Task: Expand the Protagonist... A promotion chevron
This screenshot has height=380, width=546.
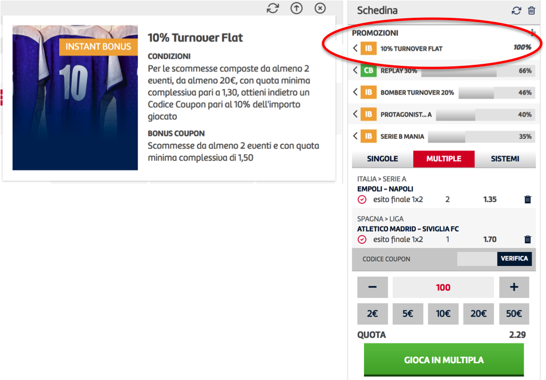Action: click(x=355, y=114)
